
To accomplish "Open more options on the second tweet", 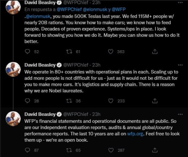I will [180, 65].
